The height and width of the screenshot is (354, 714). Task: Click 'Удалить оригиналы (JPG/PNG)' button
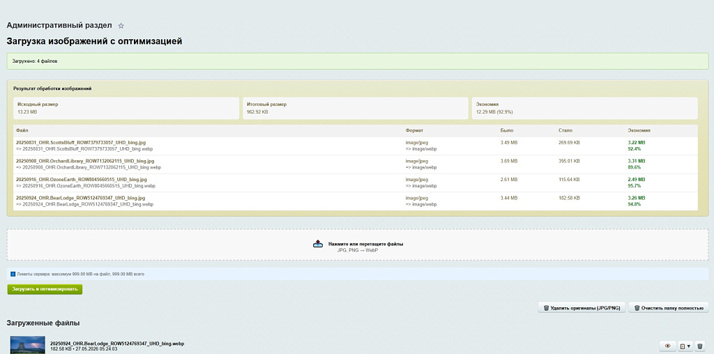pos(582,307)
